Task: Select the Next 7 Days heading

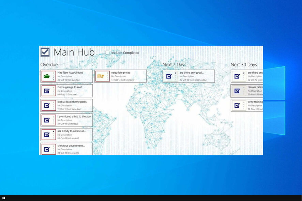Action: tap(174, 65)
